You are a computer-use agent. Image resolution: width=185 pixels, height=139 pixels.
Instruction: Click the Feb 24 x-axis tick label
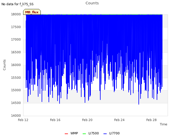coord(119,120)
